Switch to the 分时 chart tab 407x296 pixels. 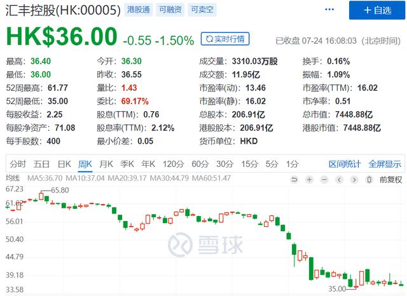coord(18,164)
